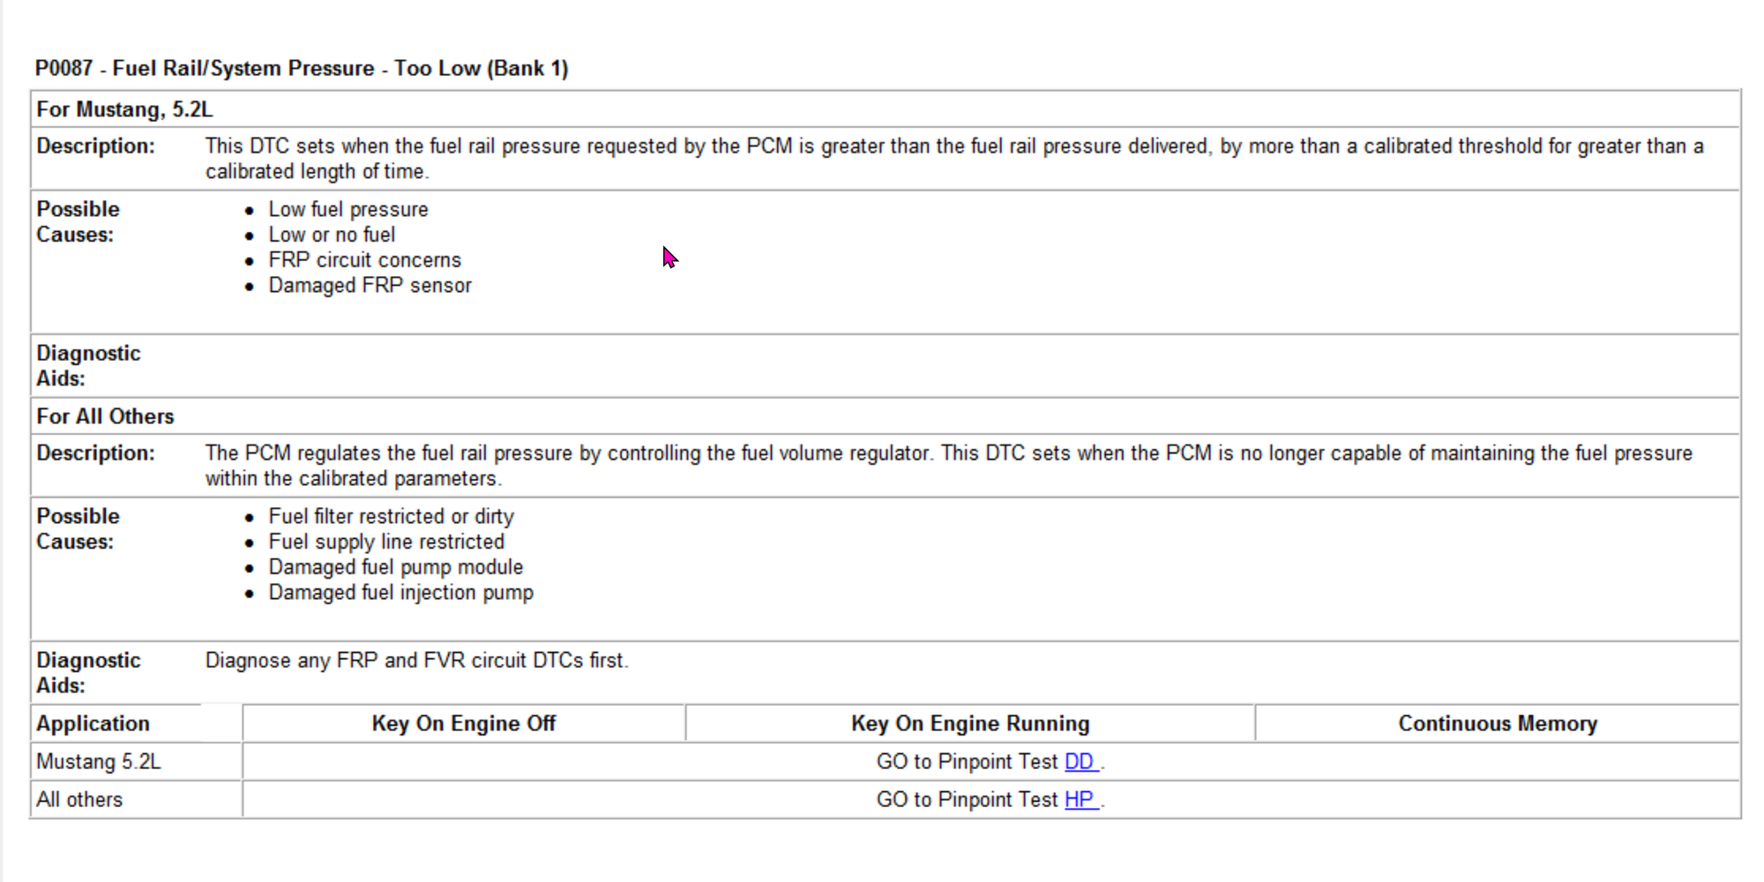Click "Damaged fuel injection pump" cause
Image resolution: width=1764 pixels, height=882 pixels.
[x=400, y=593]
